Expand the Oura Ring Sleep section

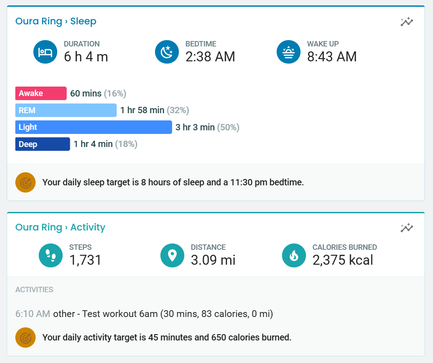(x=56, y=21)
